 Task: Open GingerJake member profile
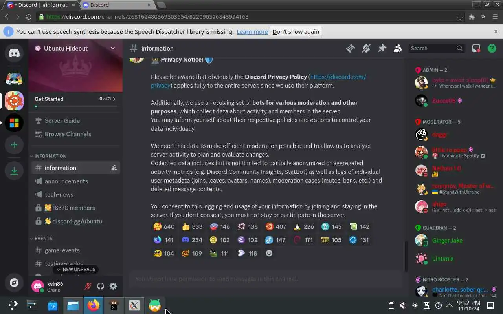tap(447, 240)
